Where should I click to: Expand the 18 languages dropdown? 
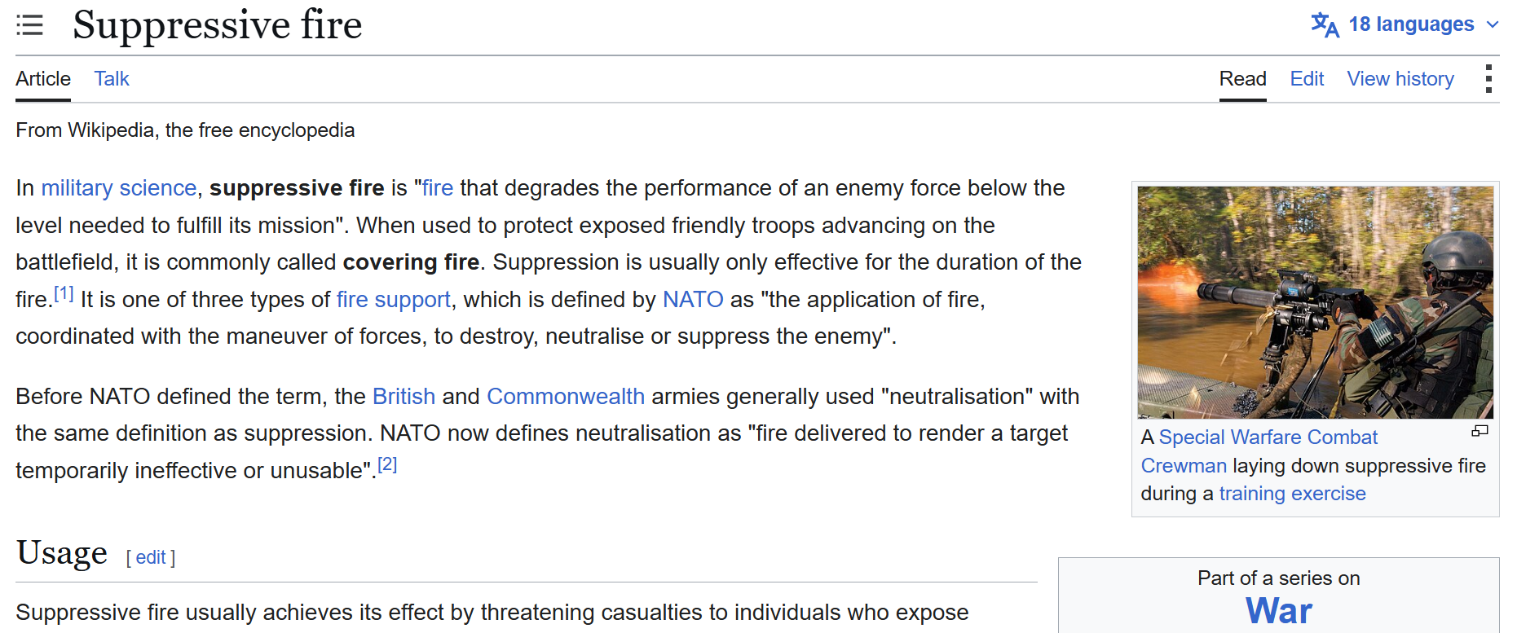[x=1405, y=24]
